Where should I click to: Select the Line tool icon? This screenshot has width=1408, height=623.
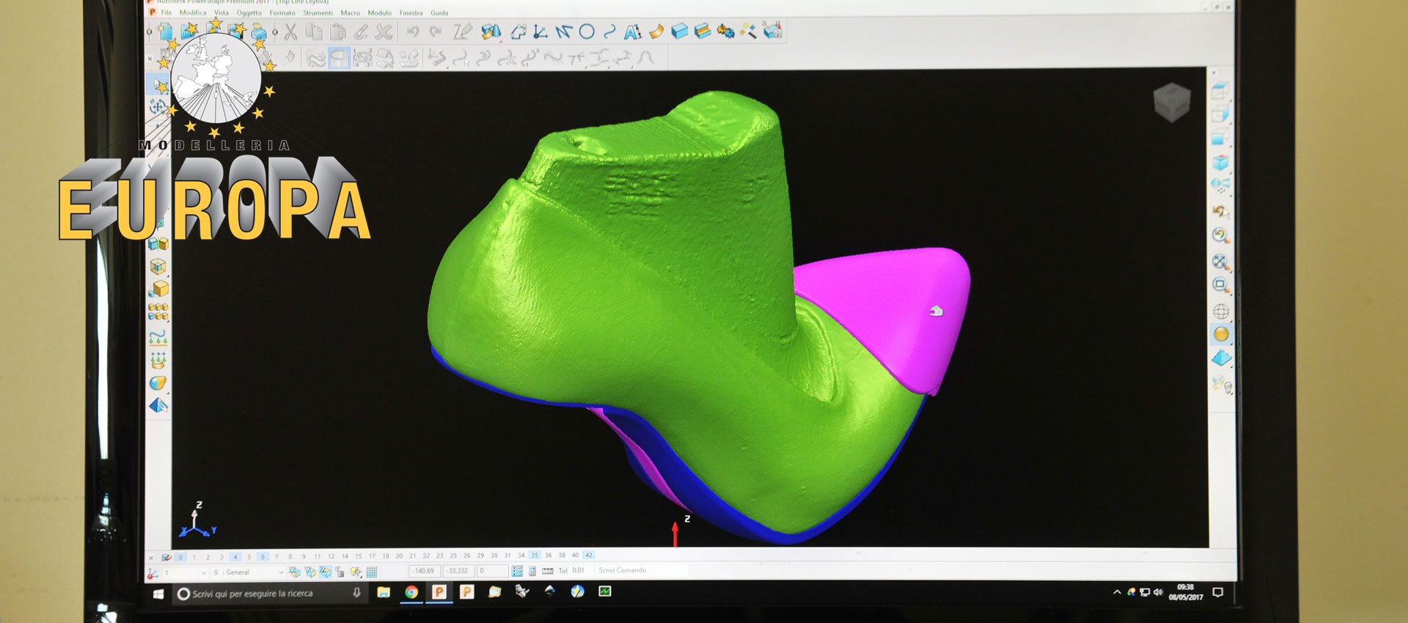(x=563, y=32)
